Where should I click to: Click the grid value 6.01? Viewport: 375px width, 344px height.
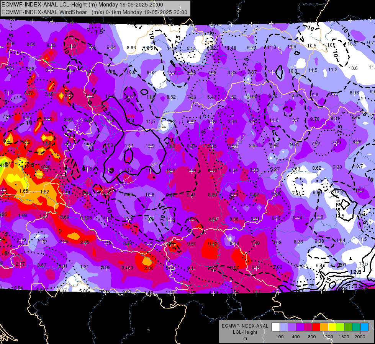[63, 266]
